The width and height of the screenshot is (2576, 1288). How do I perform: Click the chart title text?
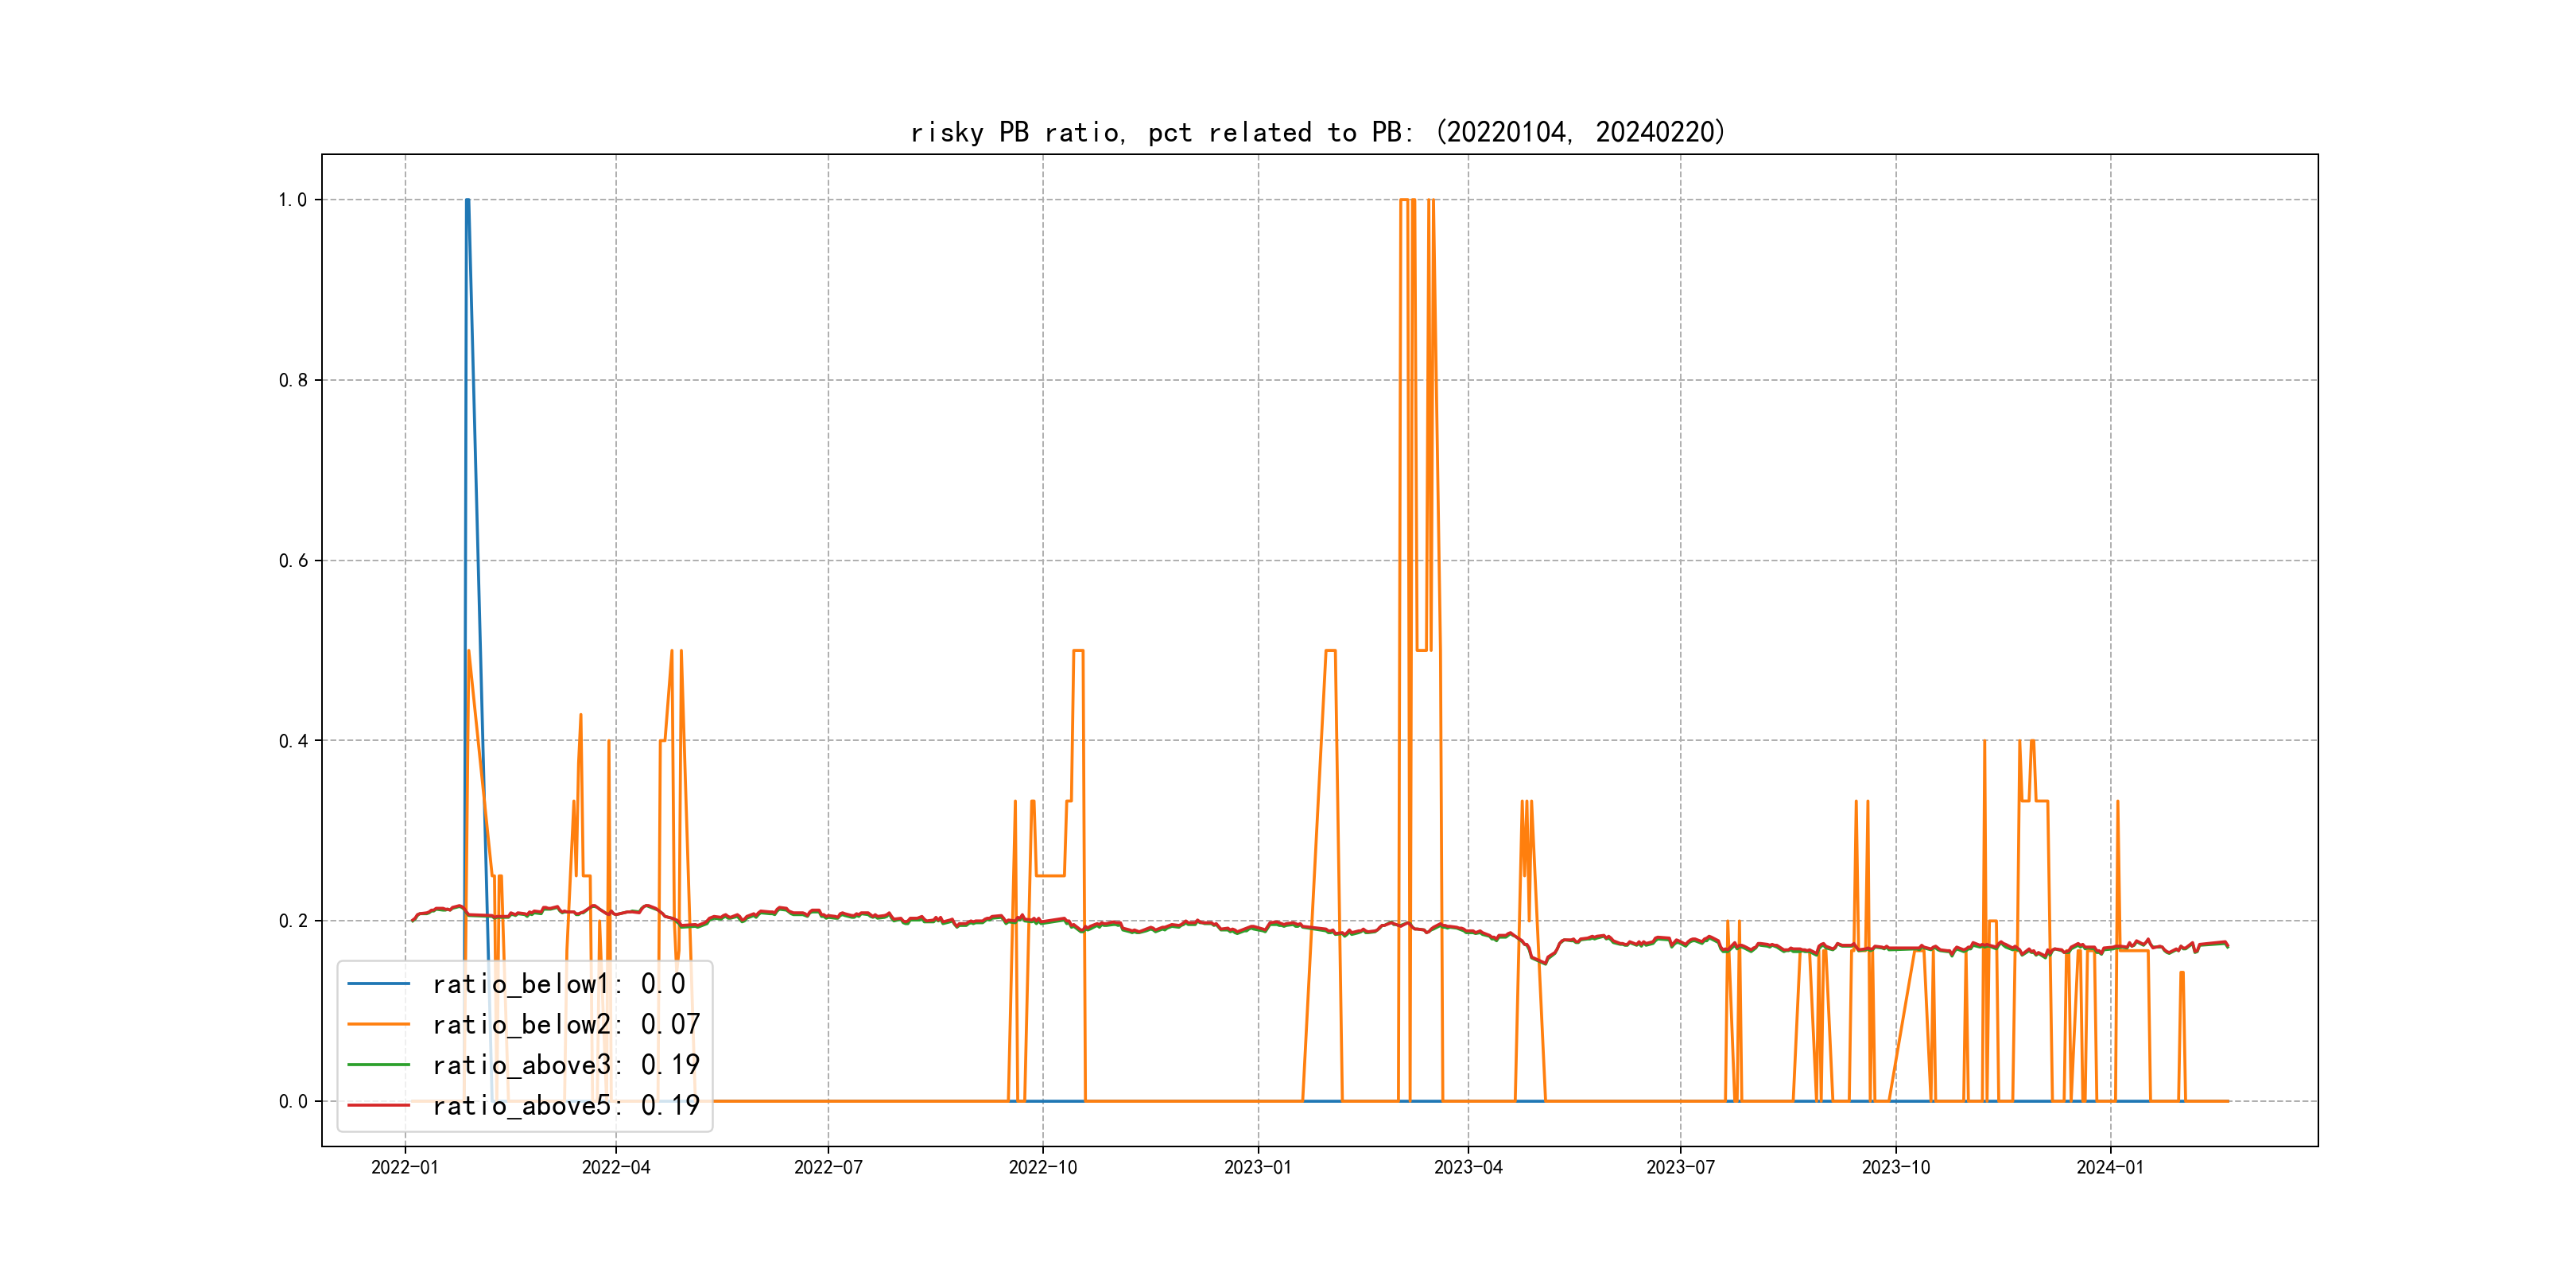pyautogui.click(x=1318, y=132)
